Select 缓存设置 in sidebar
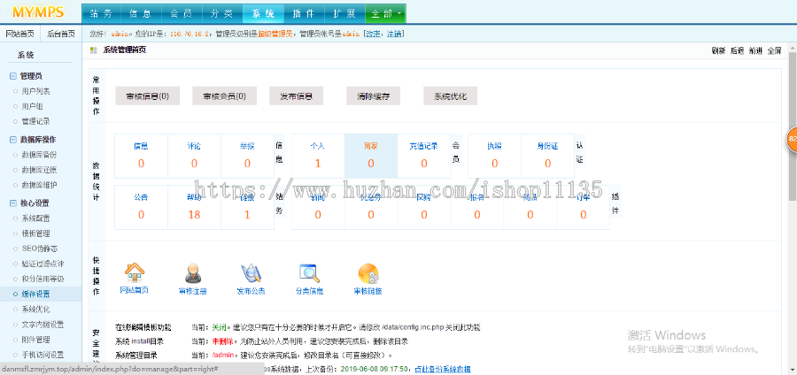797x375 pixels. pyautogui.click(x=35, y=294)
